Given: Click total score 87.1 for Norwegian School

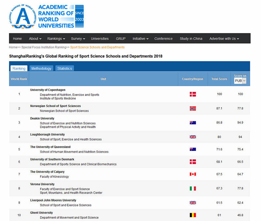Looking at the screenshot, I should pos(219,109).
